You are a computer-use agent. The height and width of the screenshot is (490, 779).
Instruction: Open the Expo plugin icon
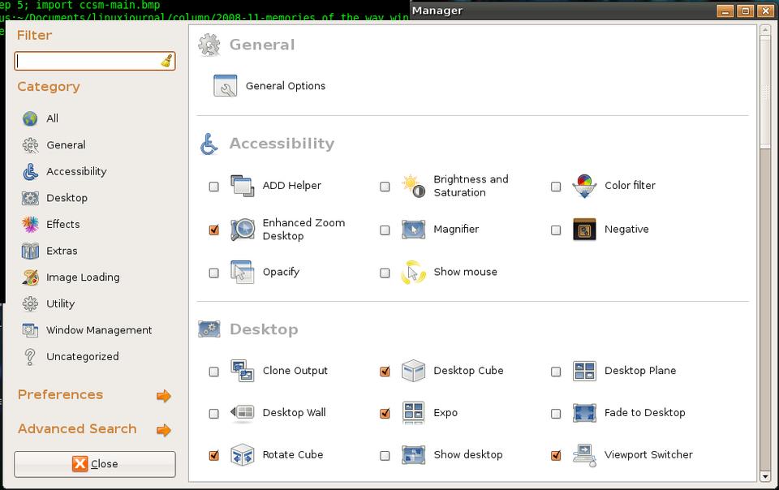pos(413,413)
